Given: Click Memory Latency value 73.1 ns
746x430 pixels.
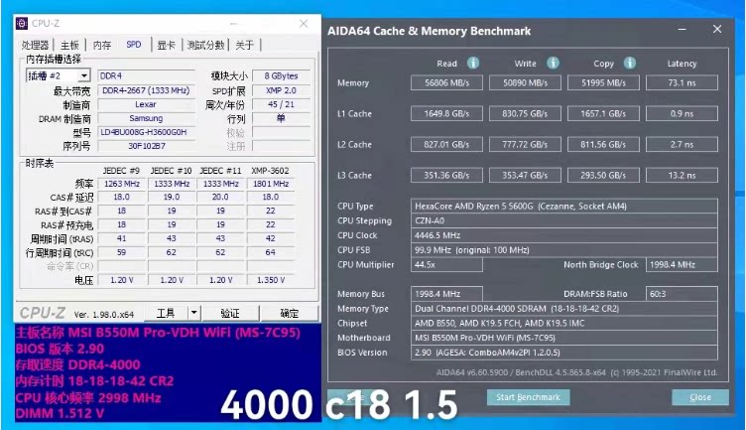Looking at the screenshot, I should click(x=682, y=82).
